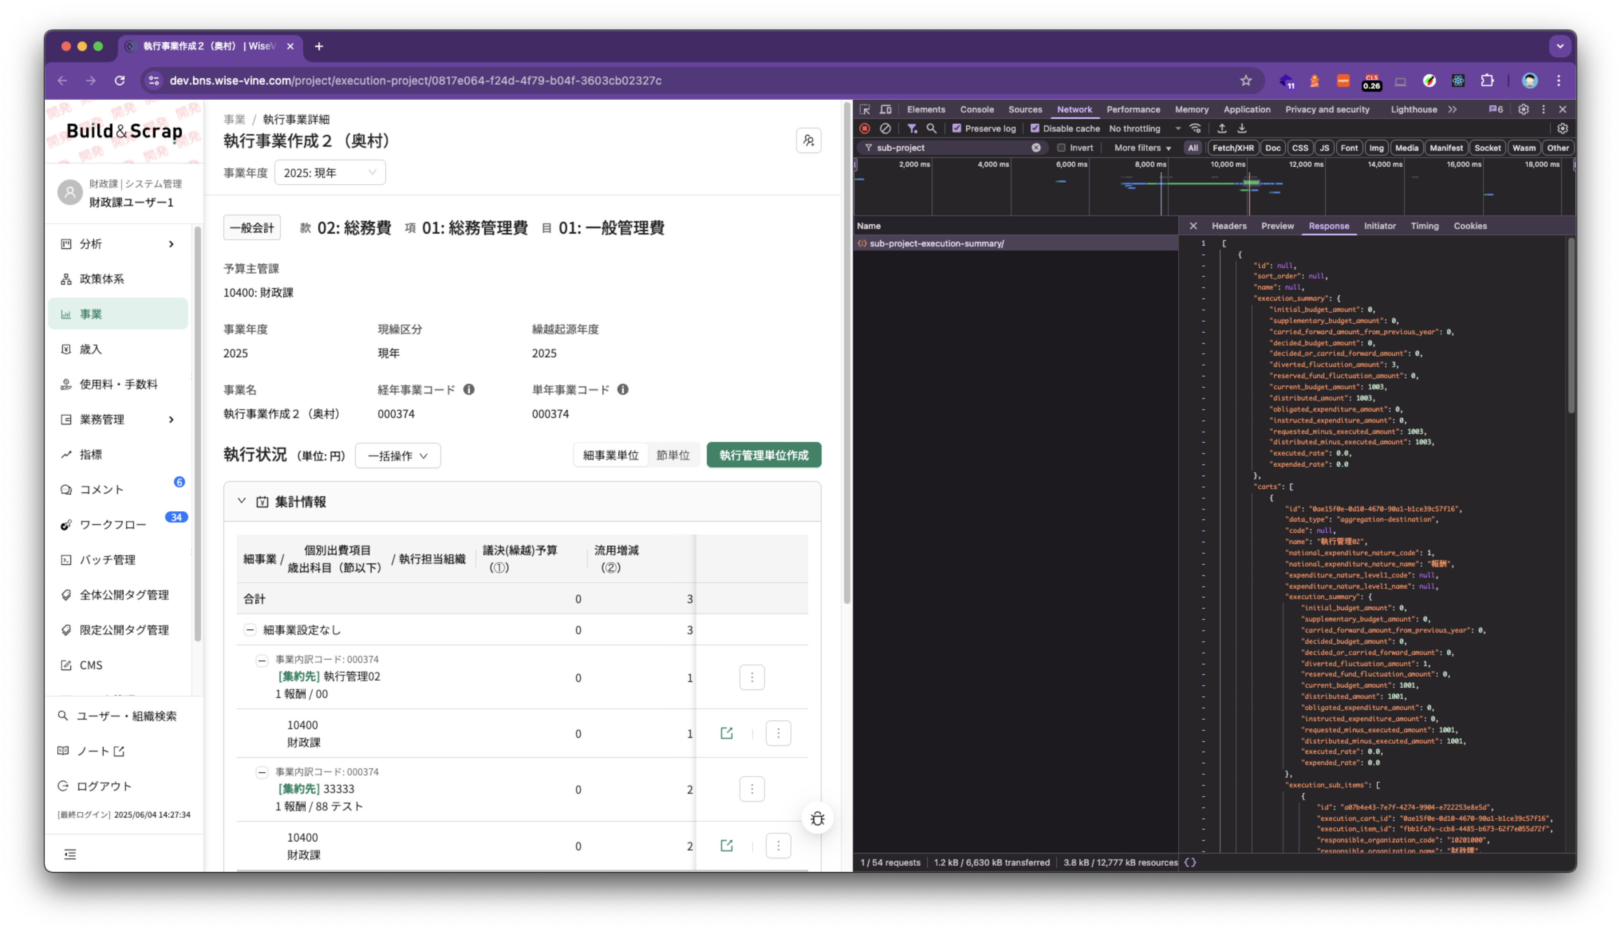This screenshot has width=1621, height=931.
Task: Click info icon beside 経年事業コード
Action: [469, 389]
